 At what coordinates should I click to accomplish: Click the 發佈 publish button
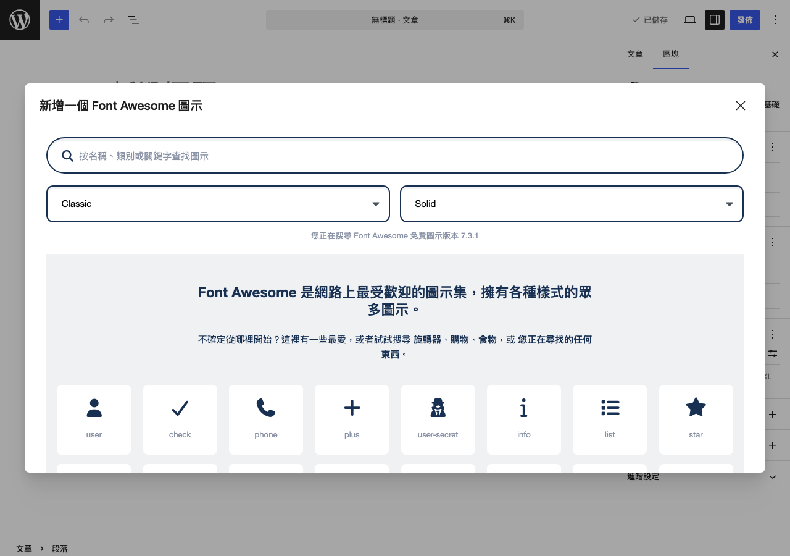point(745,20)
